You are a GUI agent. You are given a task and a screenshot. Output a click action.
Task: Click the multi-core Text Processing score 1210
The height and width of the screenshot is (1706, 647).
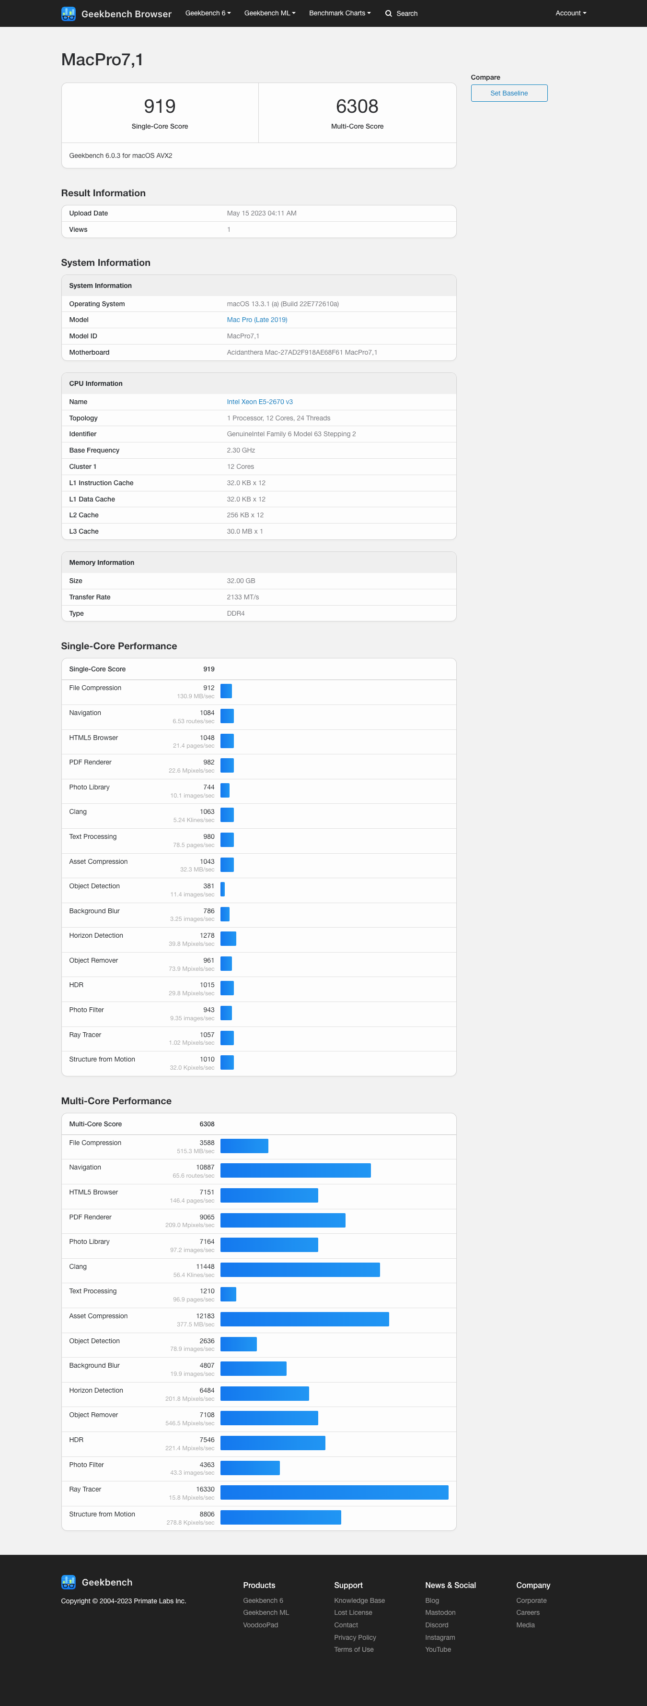pyautogui.click(x=207, y=1291)
